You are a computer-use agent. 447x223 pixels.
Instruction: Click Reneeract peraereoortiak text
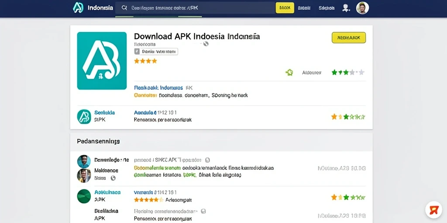163,120
